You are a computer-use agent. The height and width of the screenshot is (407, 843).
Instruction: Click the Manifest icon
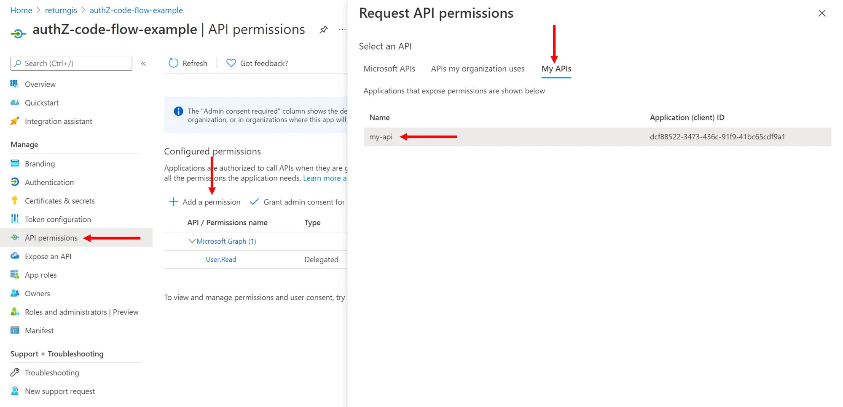15,330
